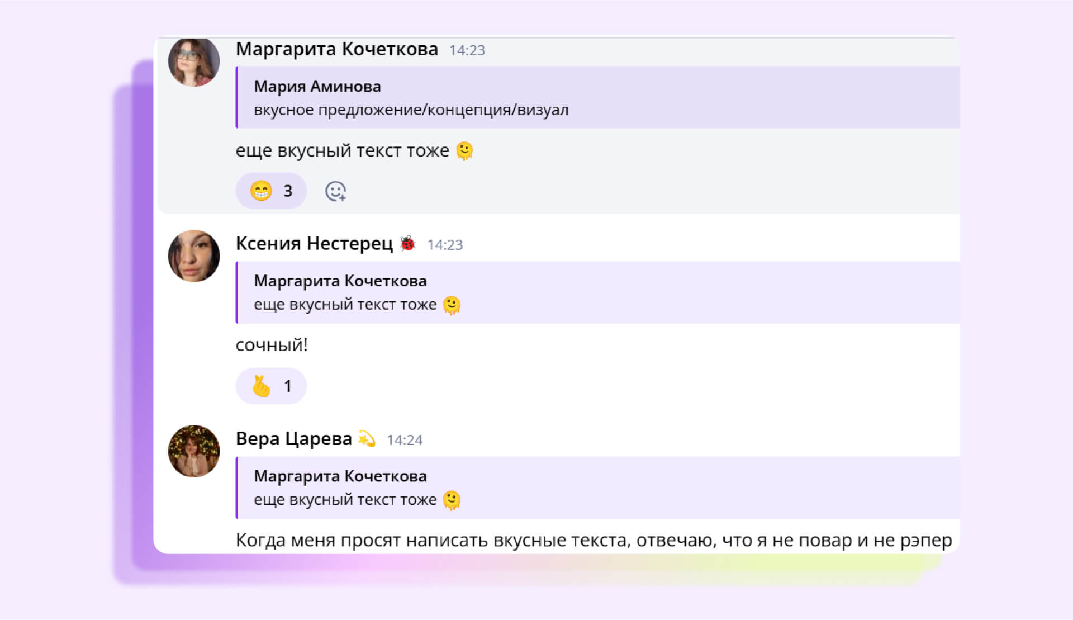
Task: Click the message starting with "Когда меня просят"
Action: (593, 540)
